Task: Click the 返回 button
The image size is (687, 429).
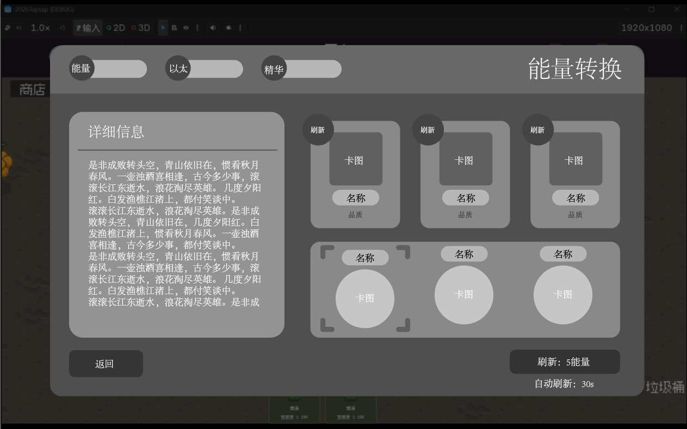Action: tap(106, 364)
